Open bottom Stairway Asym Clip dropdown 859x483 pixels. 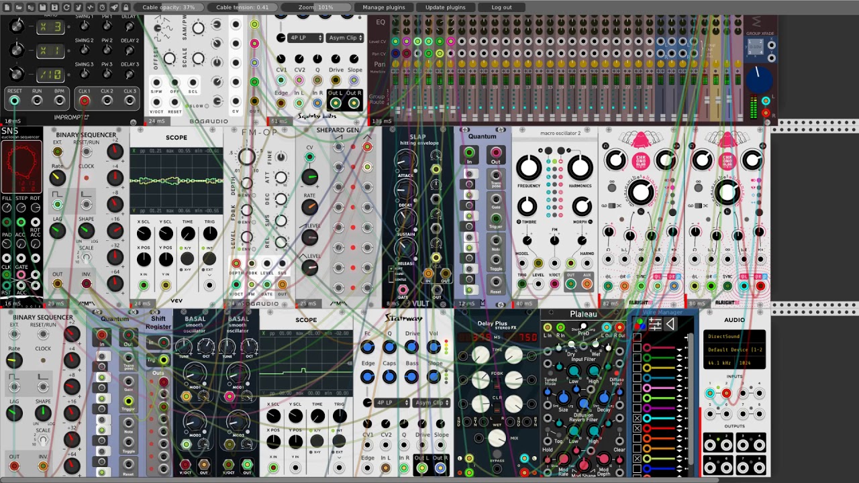click(x=432, y=402)
